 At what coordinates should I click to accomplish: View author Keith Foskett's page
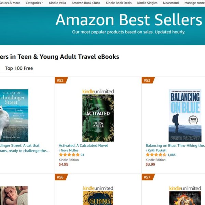(157, 150)
